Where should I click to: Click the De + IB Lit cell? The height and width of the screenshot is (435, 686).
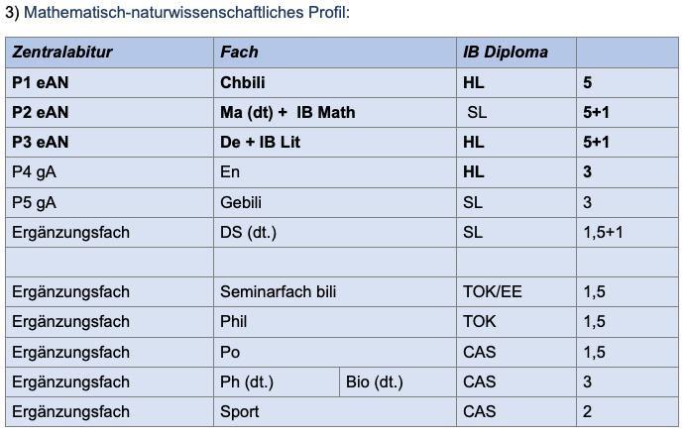click(335, 142)
